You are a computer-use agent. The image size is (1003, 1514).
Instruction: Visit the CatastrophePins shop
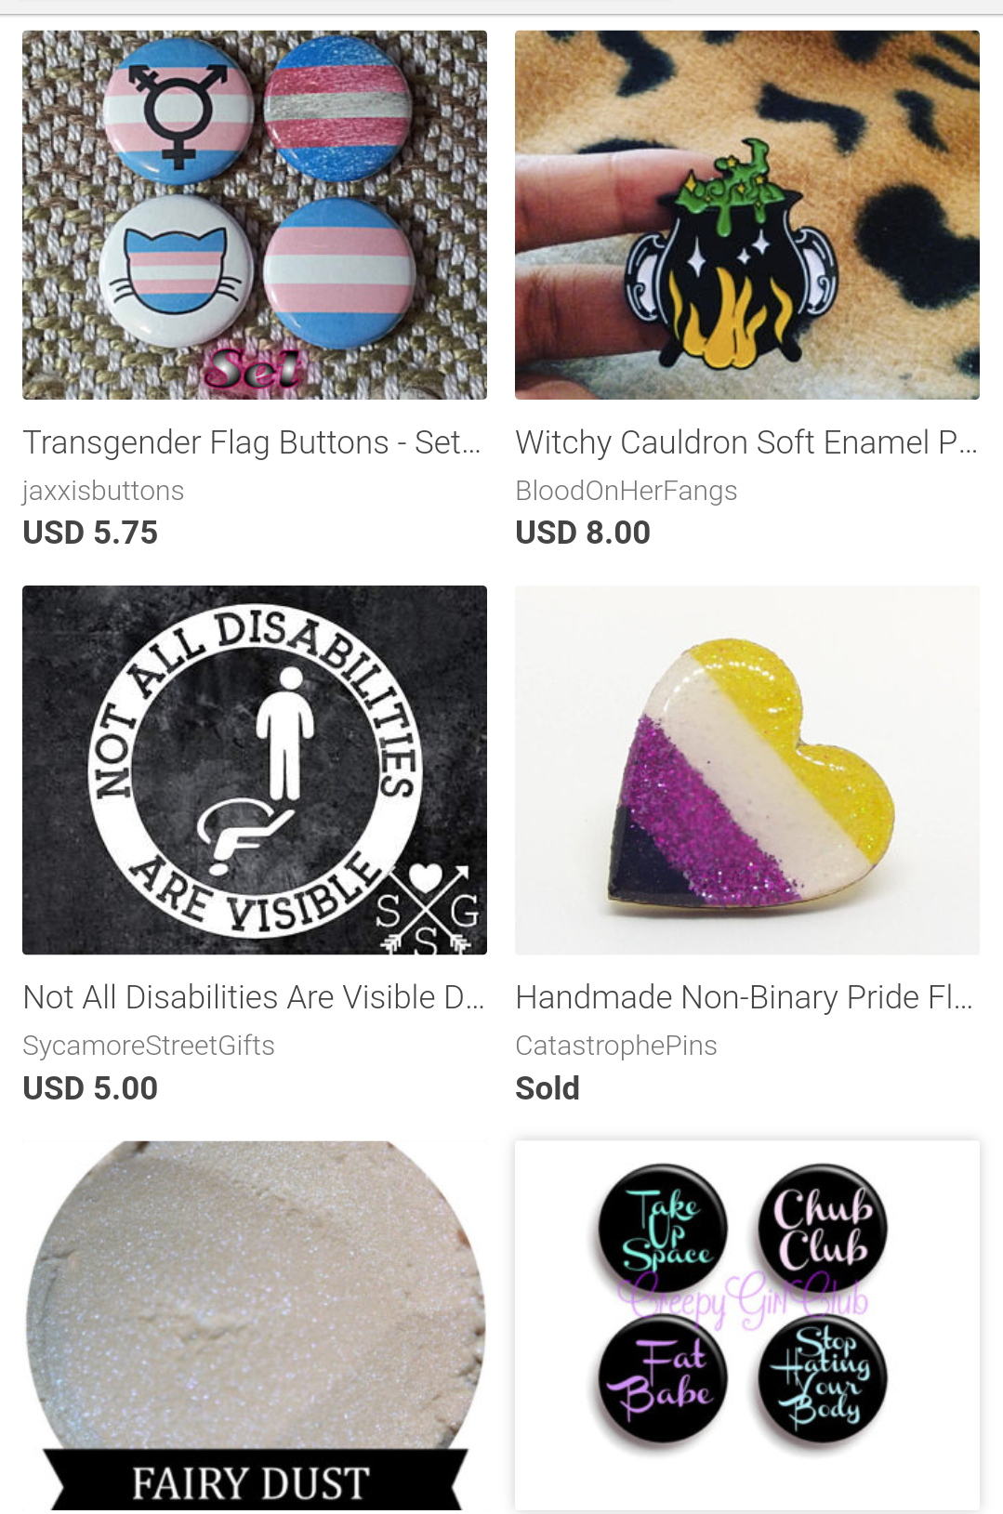coord(616,1046)
